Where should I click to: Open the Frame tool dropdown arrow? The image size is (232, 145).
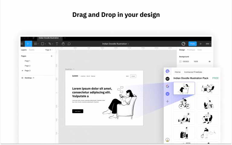[x=38, y=44]
